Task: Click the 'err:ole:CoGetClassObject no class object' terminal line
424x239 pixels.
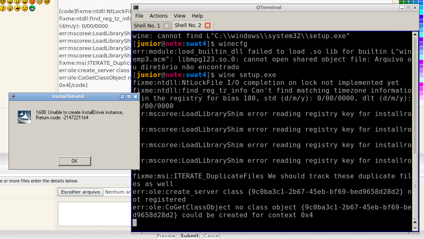Action: click(x=272, y=211)
